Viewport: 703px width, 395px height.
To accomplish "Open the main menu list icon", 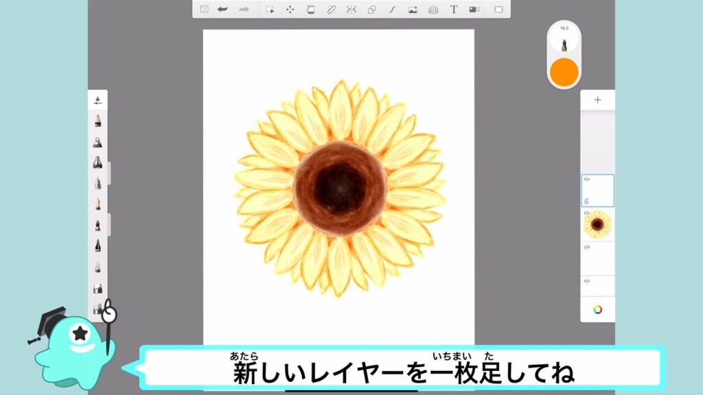I will tap(204, 10).
